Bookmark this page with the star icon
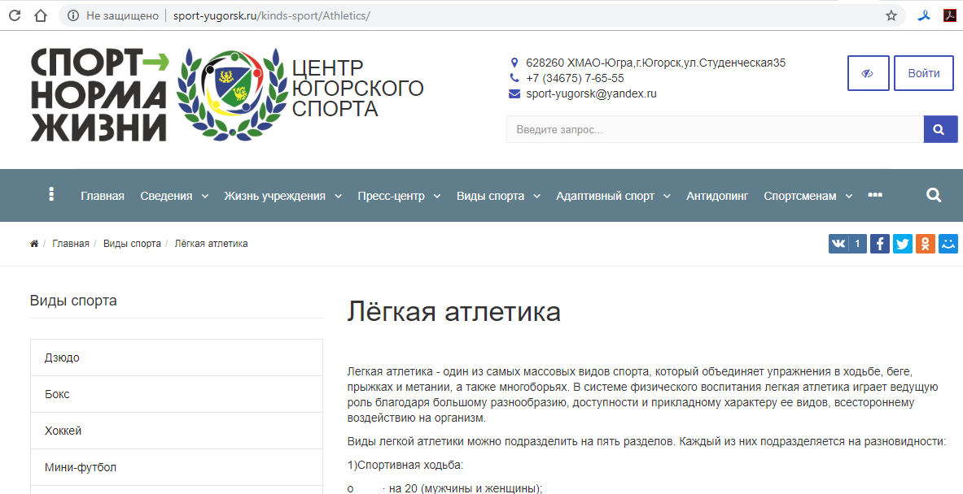 point(891,16)
